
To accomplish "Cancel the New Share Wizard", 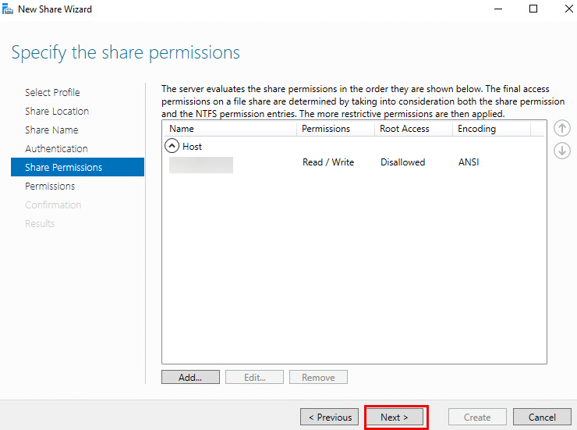I will pyautogui.click(x=542, y=418).
